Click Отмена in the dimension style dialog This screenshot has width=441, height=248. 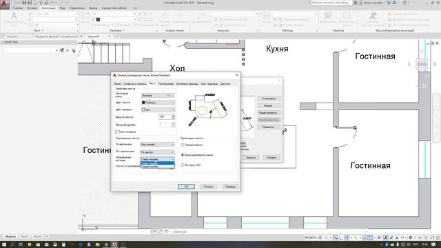coord(208,187)
